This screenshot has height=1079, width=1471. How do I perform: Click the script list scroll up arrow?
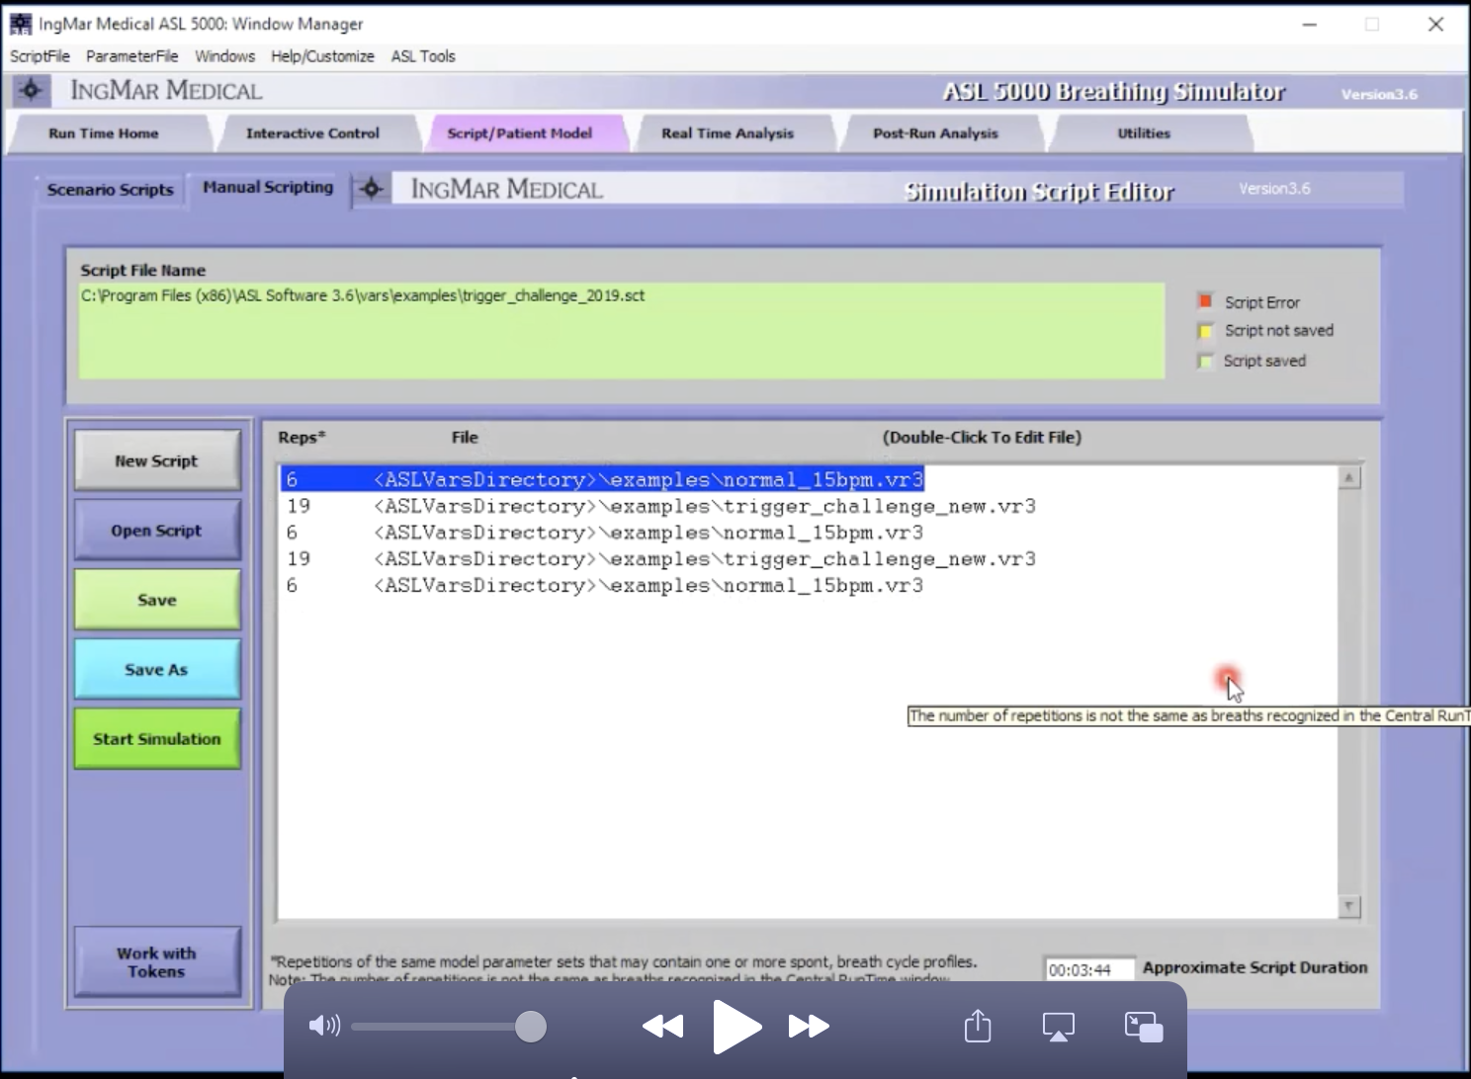pos(1349,478)
